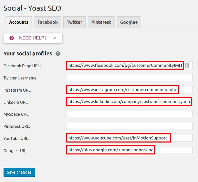Viewport: 198px width, 182px height.
Task: Select the LinkedIn URL text box
Action: click(x=129, y=102)
